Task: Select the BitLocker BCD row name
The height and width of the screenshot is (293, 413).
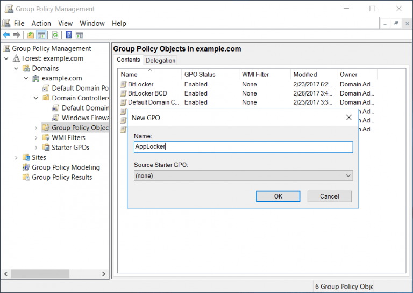Action: click(x=147, y=93)
